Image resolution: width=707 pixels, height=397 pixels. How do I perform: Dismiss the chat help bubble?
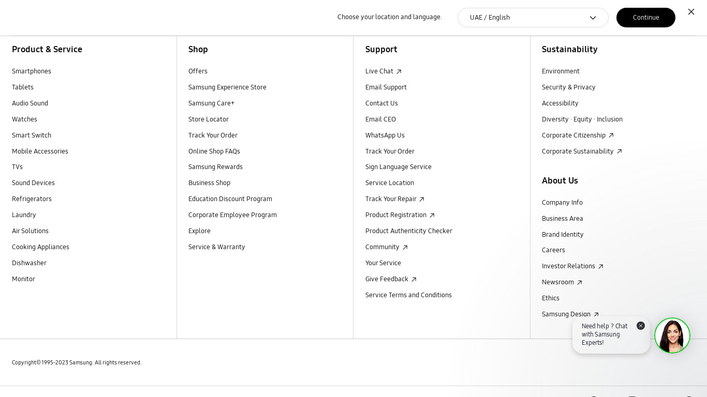click(x=641, y=326)
